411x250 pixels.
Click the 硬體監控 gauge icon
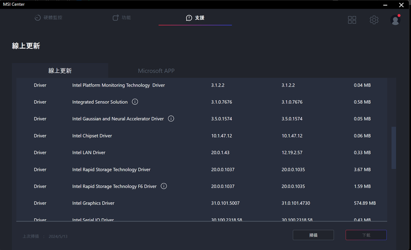tap(37, 17)
